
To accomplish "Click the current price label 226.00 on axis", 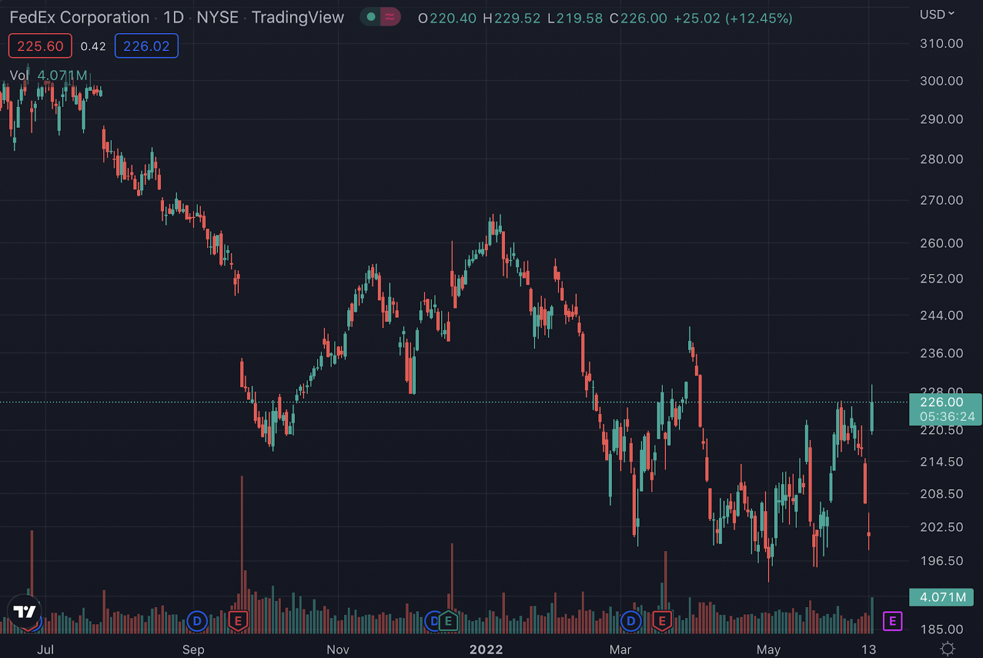I will tap(946, 409).
